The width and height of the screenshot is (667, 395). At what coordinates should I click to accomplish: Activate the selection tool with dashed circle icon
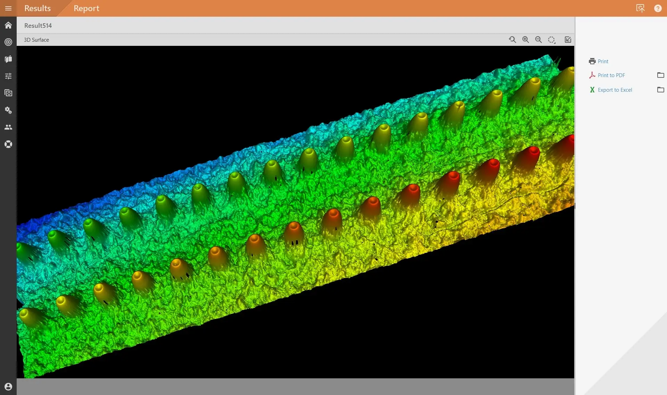551,39
